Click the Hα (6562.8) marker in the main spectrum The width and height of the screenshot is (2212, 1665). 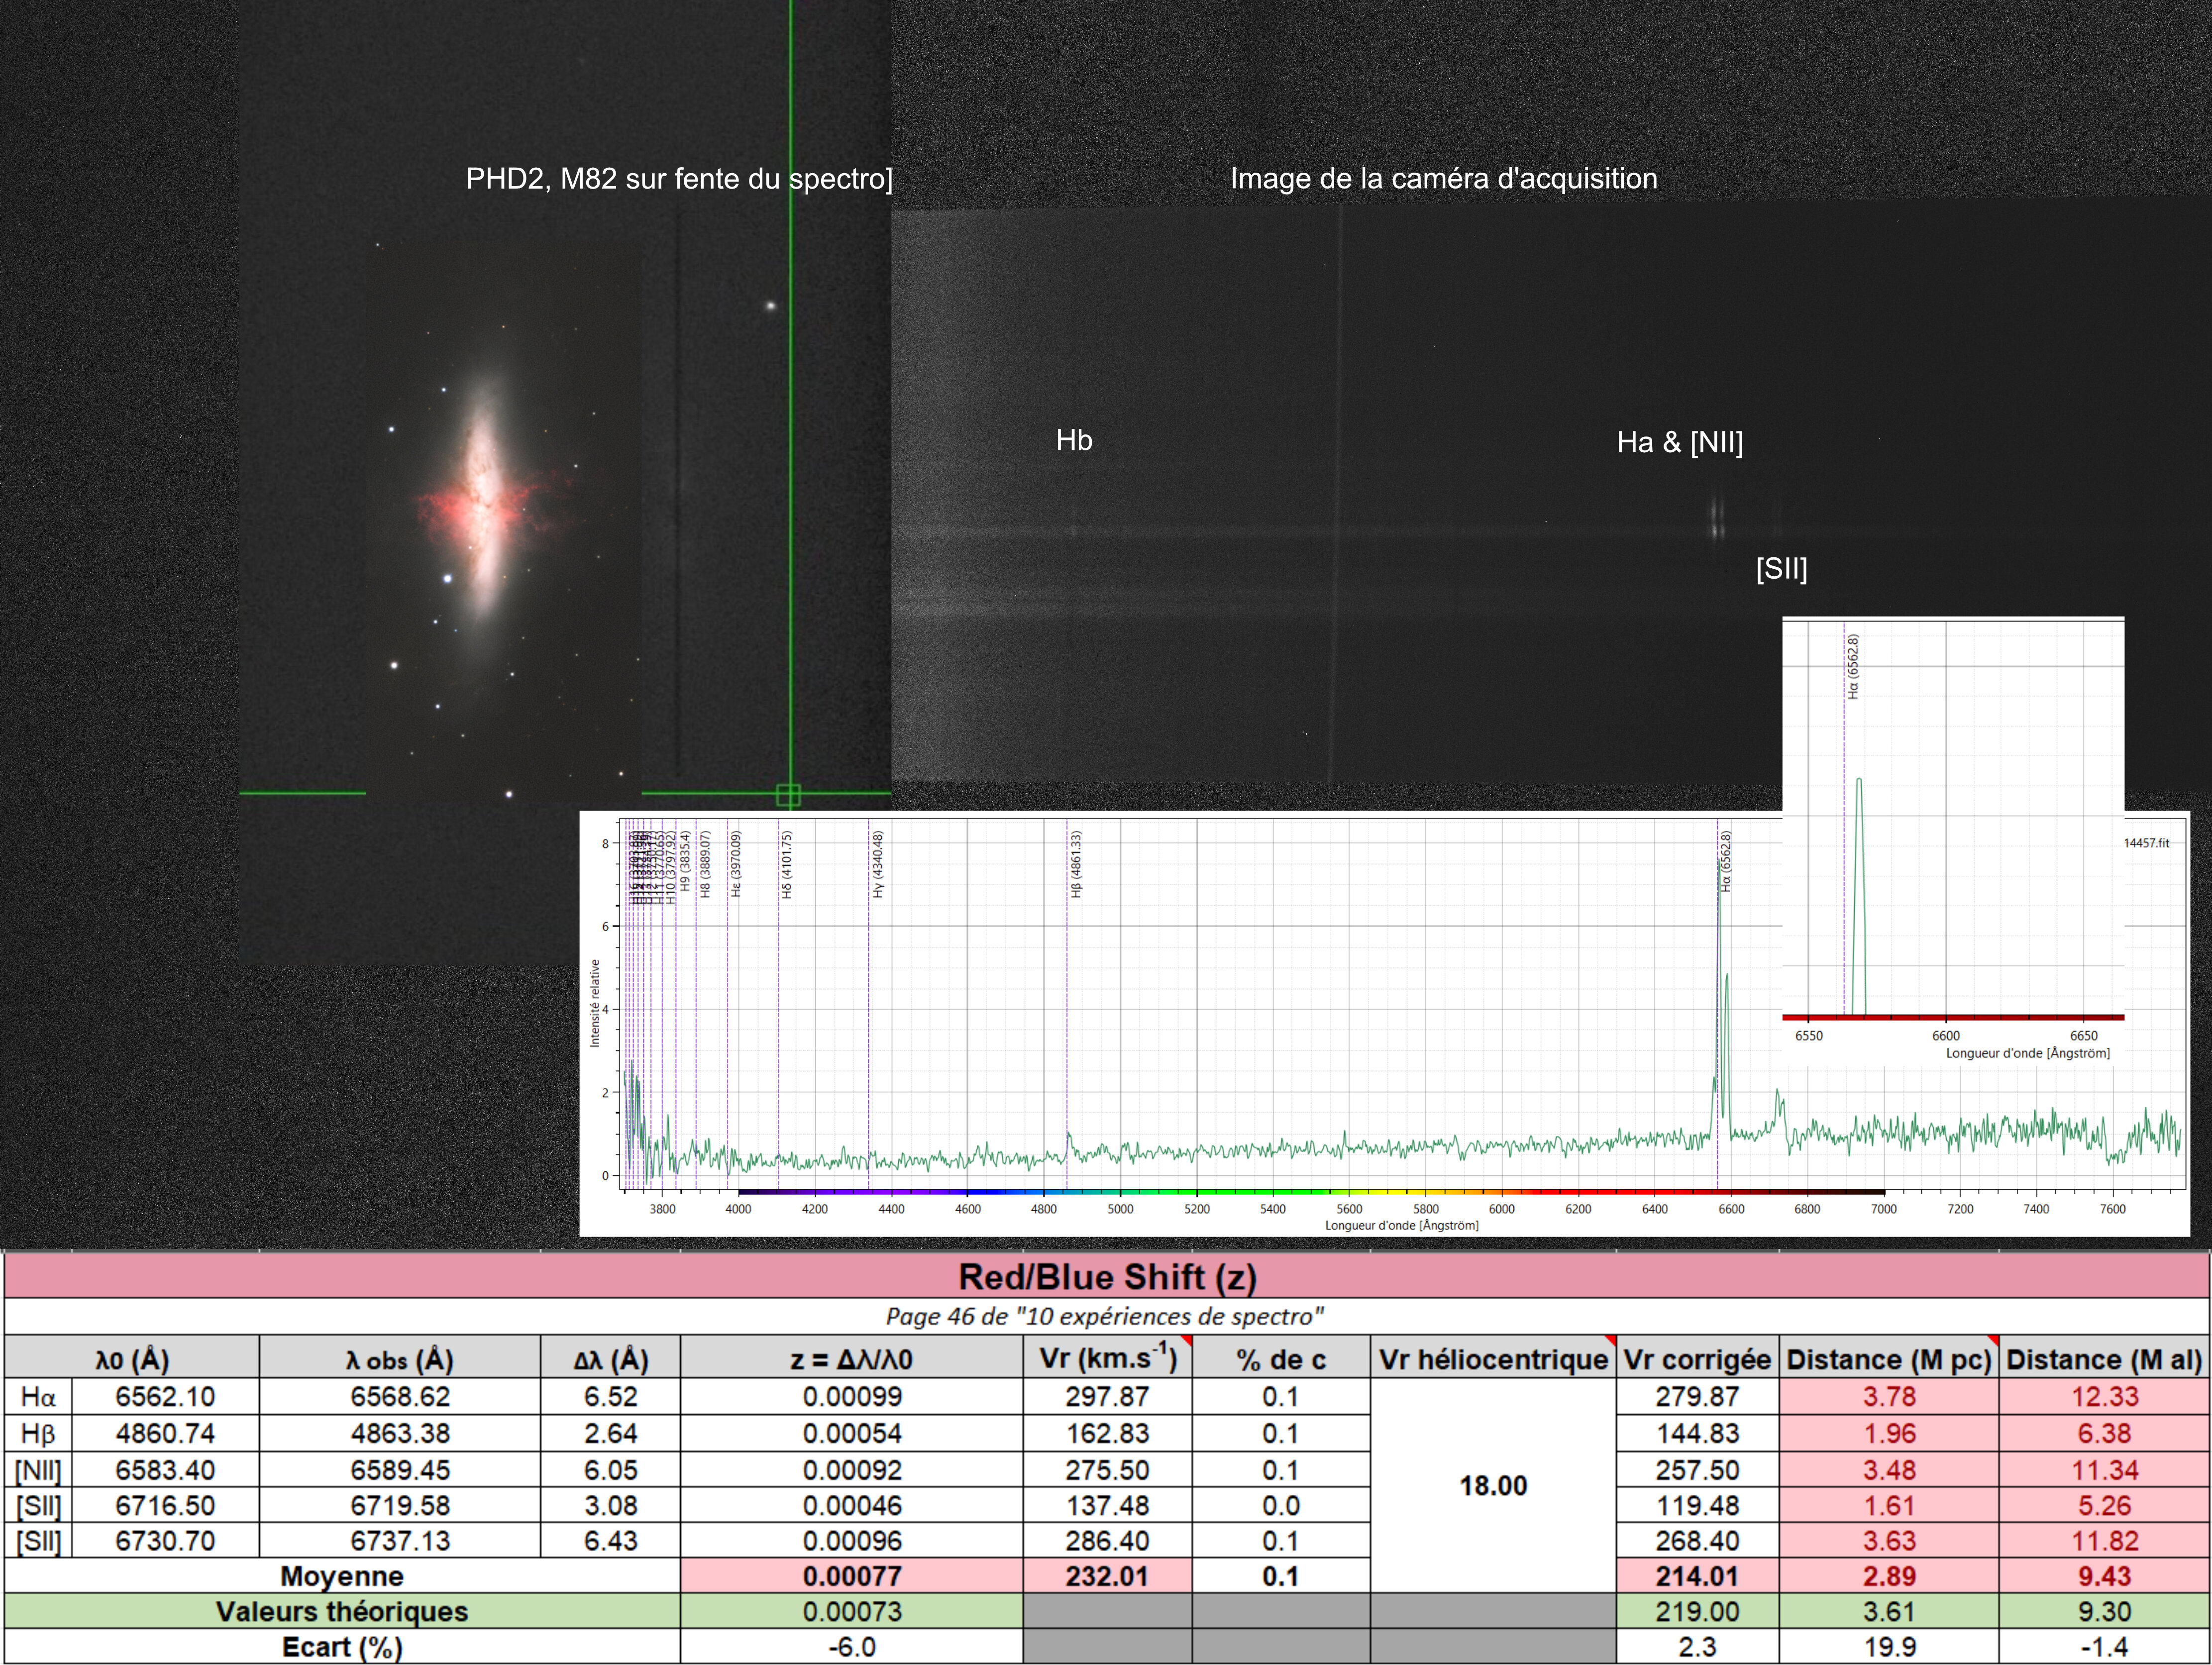coord(1726,863)
